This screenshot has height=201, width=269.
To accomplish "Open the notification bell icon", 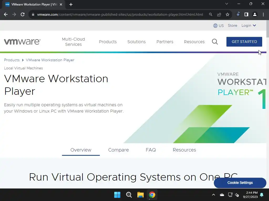I will click(262, 195).
